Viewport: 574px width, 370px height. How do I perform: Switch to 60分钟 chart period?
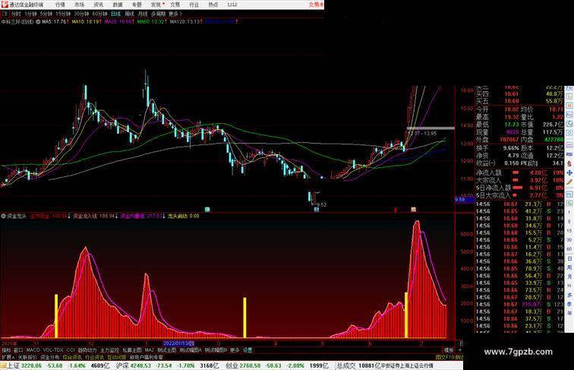[99, 14]
